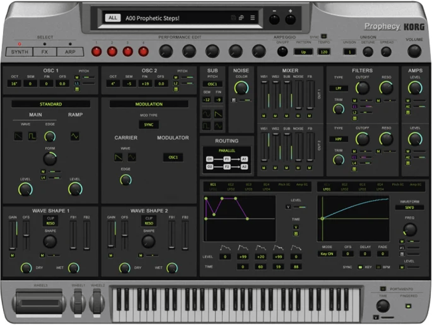Click the copy preset icon in the display

[x=241, y=18]
